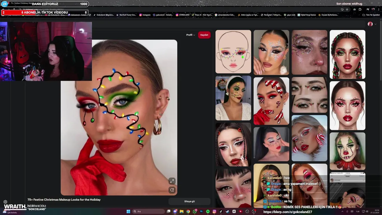Open the Perdigital bookmark
The image size is (382, 215).
pyautogui.click(x=271, y=15)
